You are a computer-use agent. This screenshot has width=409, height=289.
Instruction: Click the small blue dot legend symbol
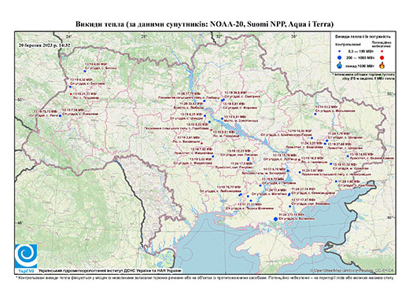point(340,51)
